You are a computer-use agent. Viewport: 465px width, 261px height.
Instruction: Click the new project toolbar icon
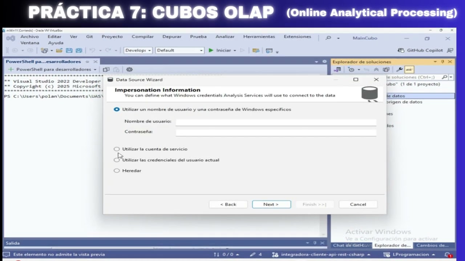click(44, 50)
